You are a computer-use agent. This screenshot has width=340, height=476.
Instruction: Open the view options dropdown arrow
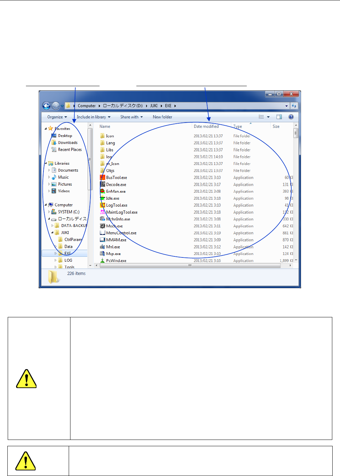268,117
